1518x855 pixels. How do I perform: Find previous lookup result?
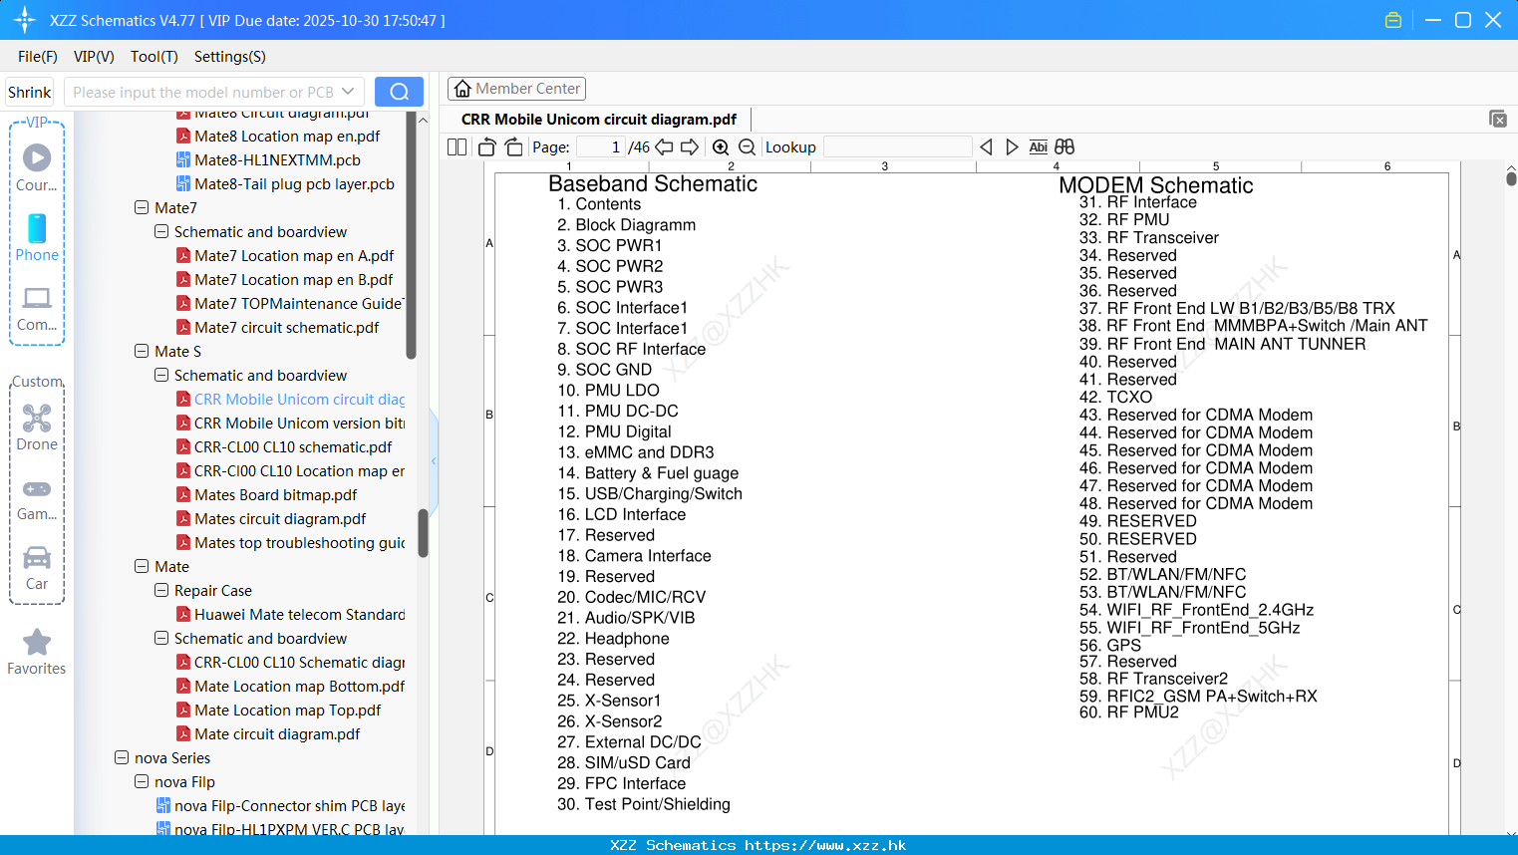tap(986, 146)
